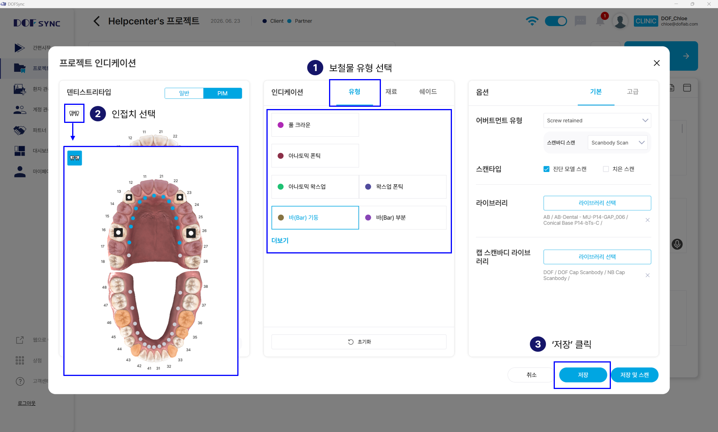Click the 저장 button

[x=583, y=375]
